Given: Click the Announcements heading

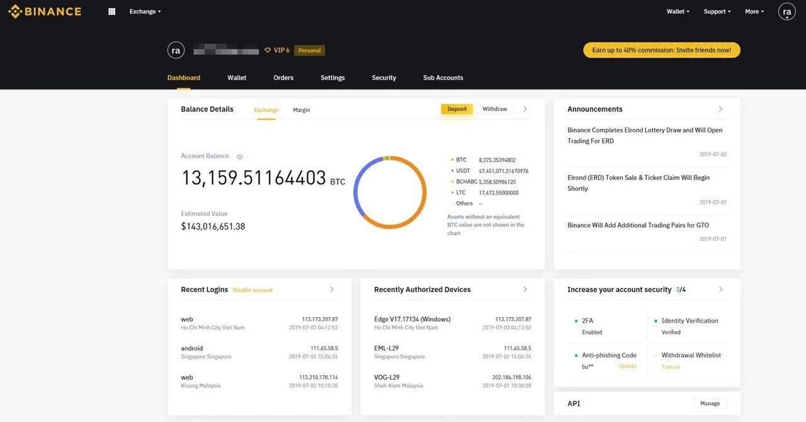Looking at the screenshot, I should click(594, 109).
